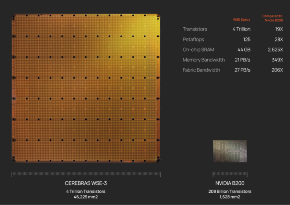Screen dimensions: 290x205
Task: Select the '27 PB/s' fabric bandwidth value
Action: [243, 70]
